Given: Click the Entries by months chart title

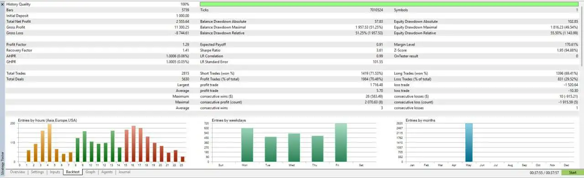Looking at the screenshot, I should pyautogui.click(x=420, y=120).
